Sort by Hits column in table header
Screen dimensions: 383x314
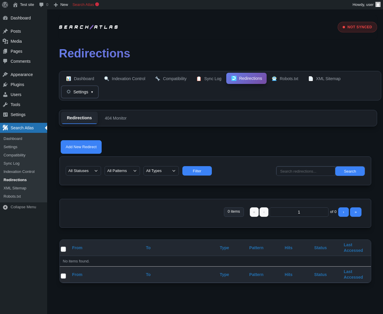pyautogui.click(x=288, y=248)
